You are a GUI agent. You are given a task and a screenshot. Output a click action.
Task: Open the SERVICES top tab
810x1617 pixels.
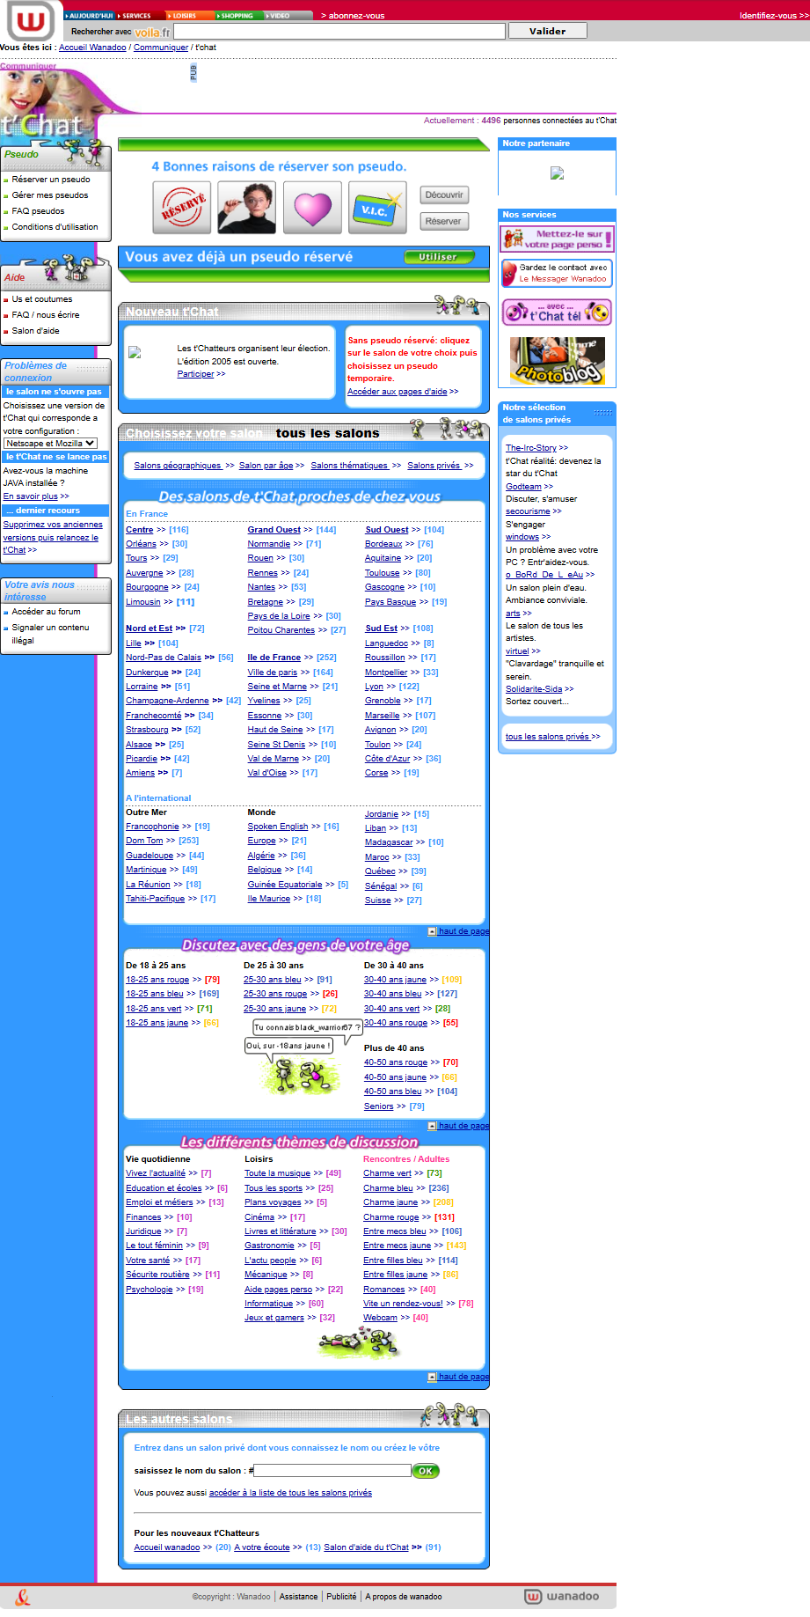pos(140,16)
